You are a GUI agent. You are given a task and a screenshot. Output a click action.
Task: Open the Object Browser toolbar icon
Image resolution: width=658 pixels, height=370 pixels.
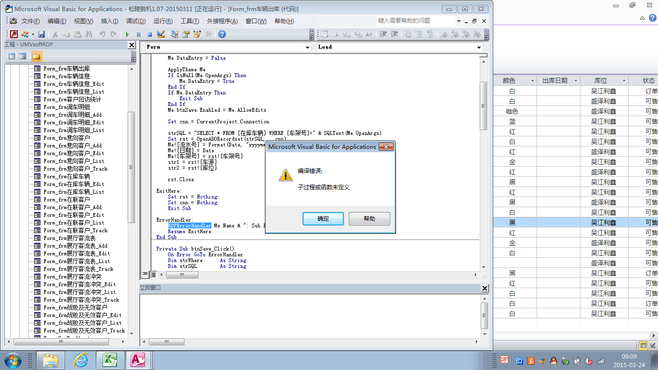[197, 34]
